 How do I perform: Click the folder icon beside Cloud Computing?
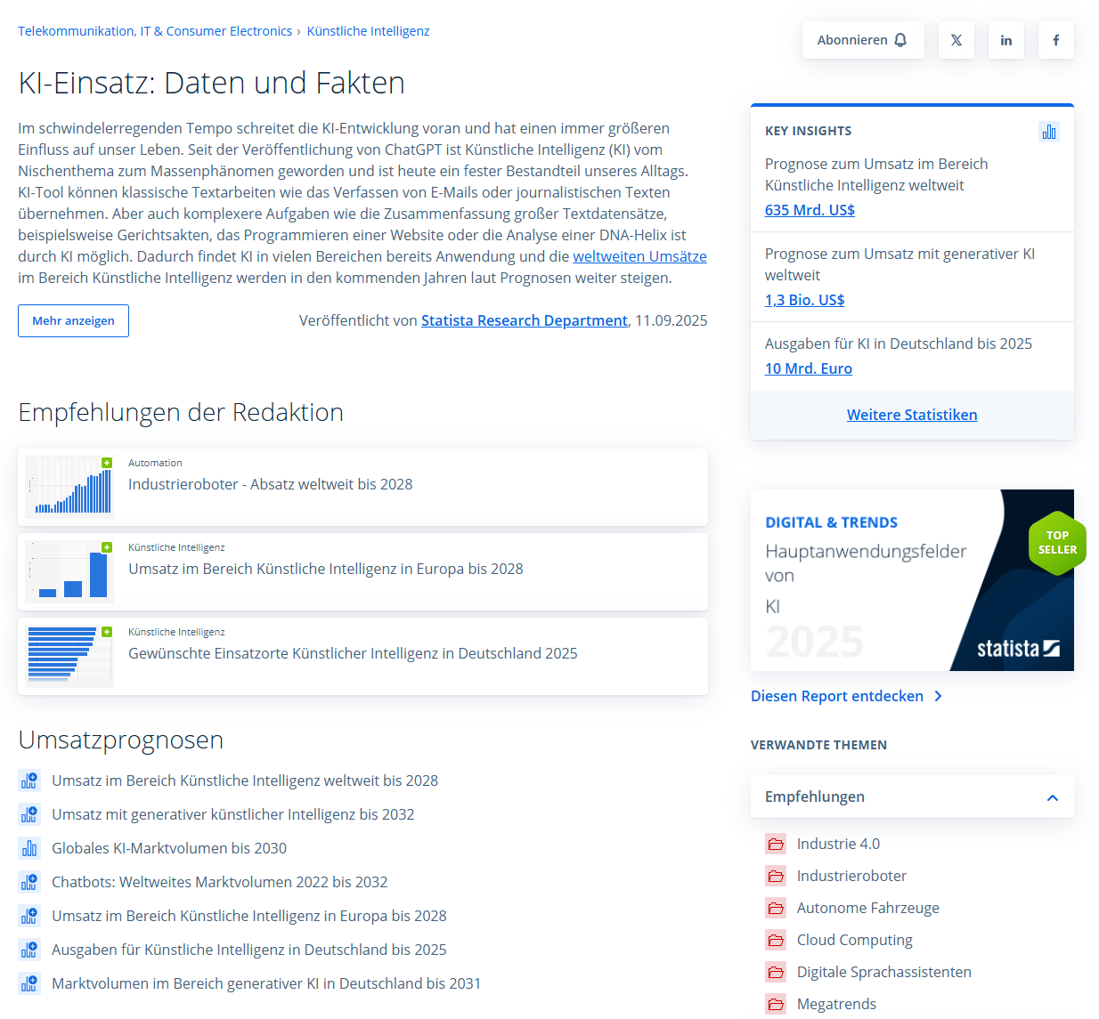point(776,940)
